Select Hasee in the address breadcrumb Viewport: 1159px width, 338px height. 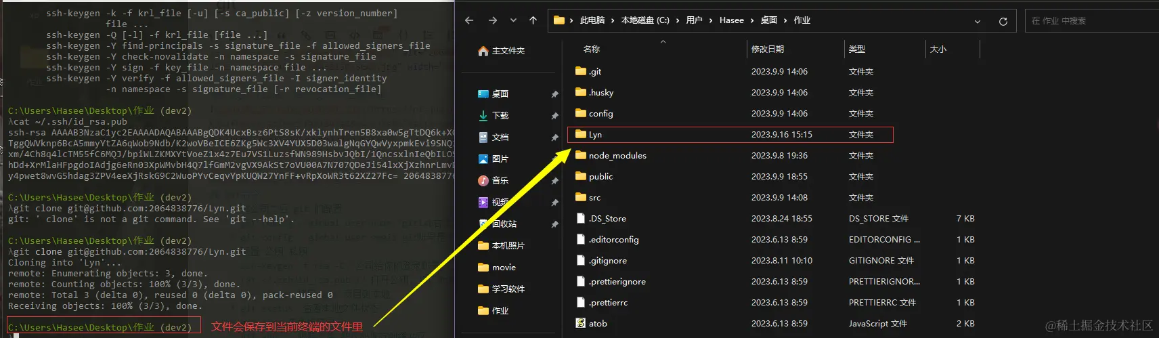(732, 20)
